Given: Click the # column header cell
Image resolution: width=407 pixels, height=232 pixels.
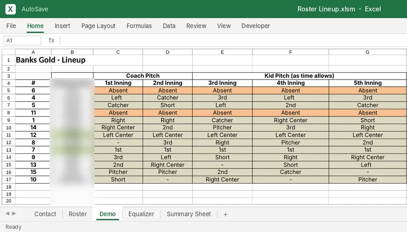Looking at the screenshot, I should [33, 83].
